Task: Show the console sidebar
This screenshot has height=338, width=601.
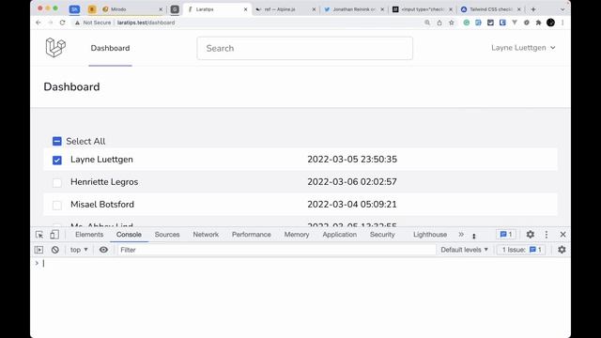Action: tap(39, 250)
